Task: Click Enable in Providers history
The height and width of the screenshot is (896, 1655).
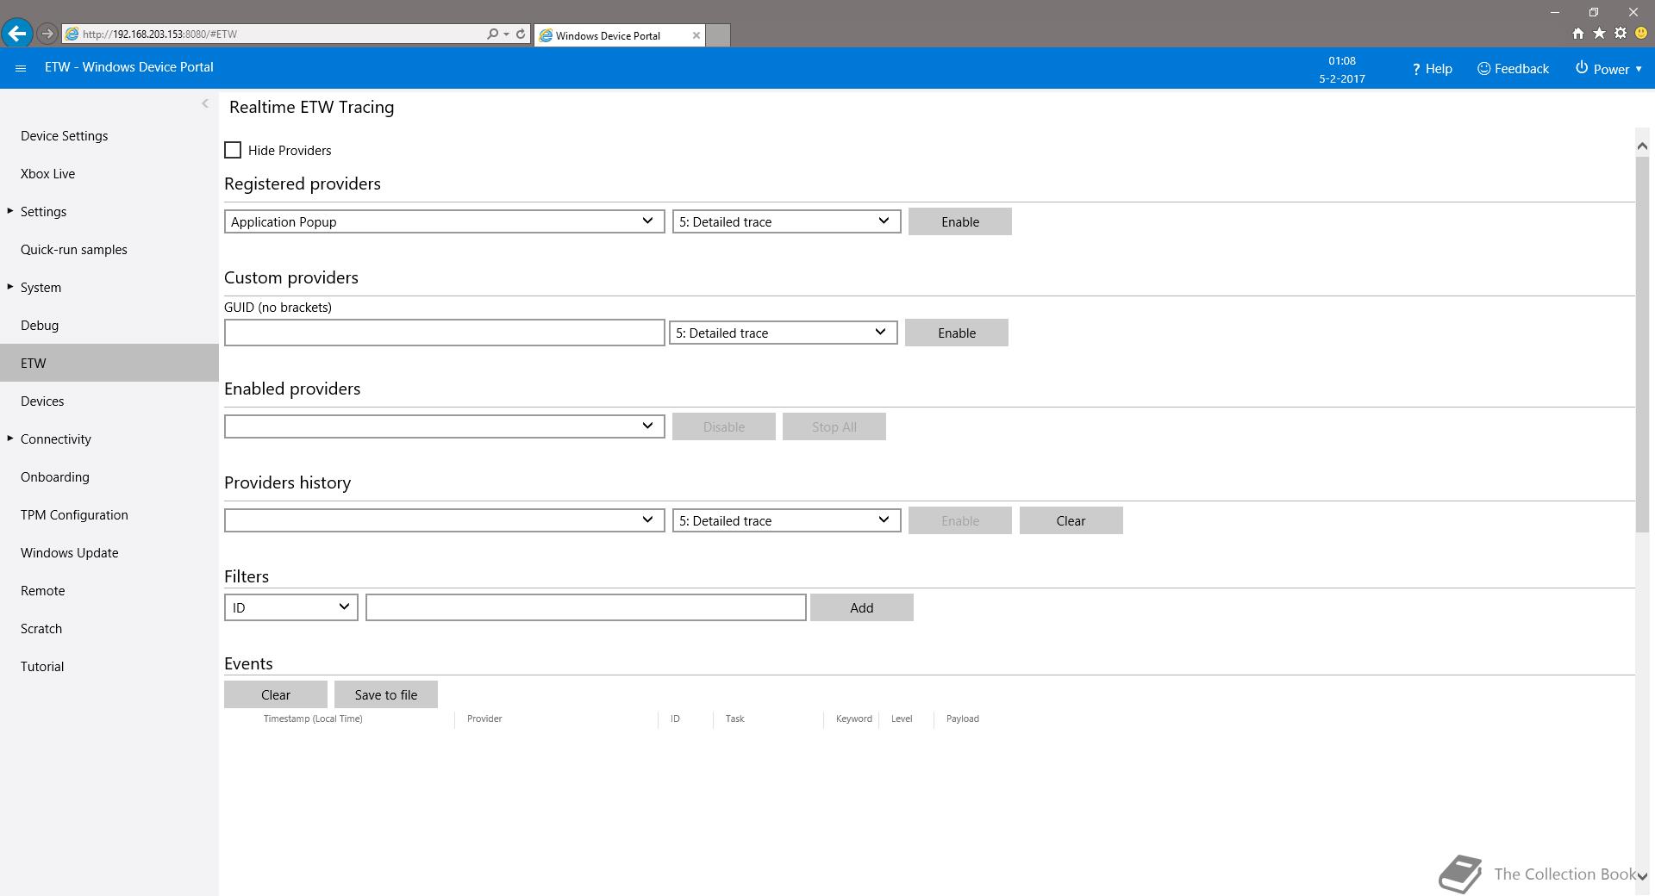Action: tap(960, 520)
